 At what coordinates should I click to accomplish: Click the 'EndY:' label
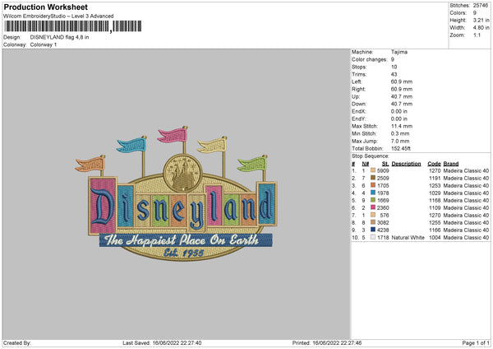click(x=359, y=119)
